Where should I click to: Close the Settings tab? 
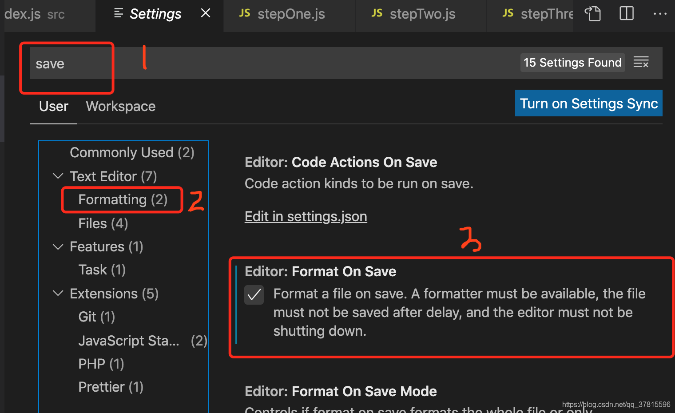click(x=205, y=13)
